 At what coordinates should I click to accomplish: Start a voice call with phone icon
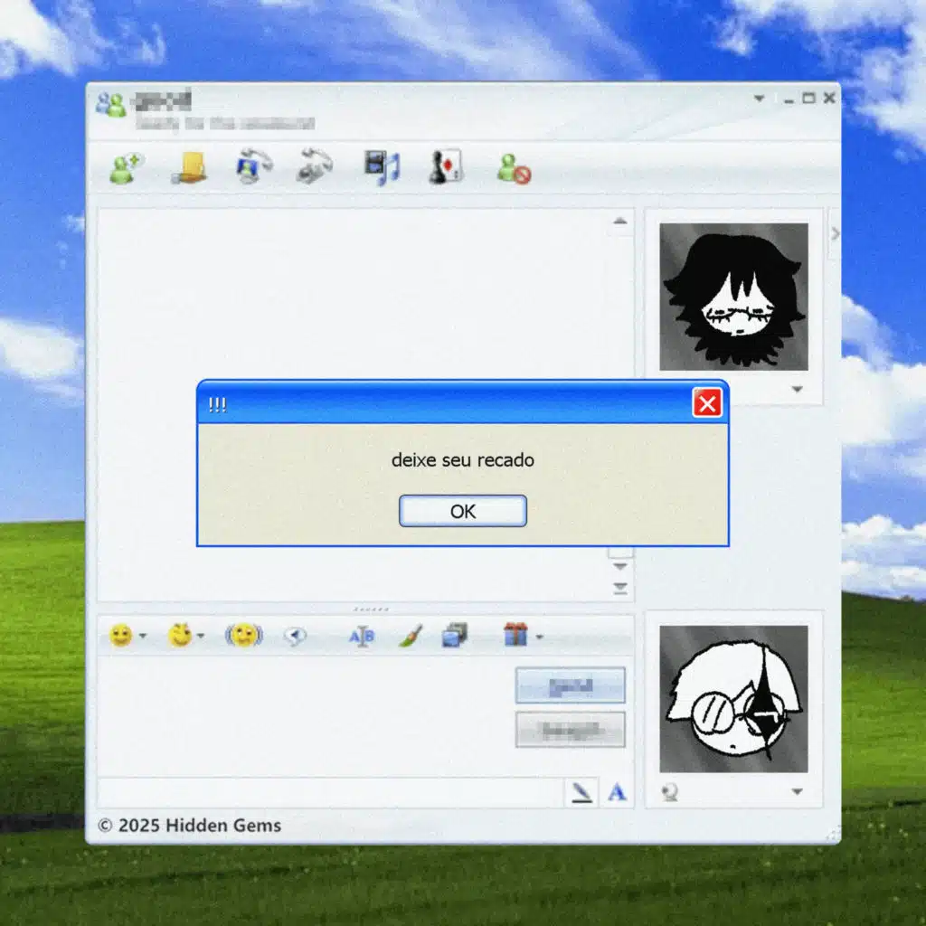tap(315, 167)
